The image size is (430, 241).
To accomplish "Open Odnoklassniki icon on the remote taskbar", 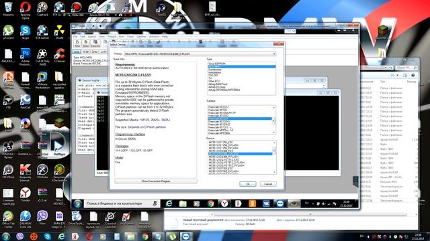I will pos(253,204).
